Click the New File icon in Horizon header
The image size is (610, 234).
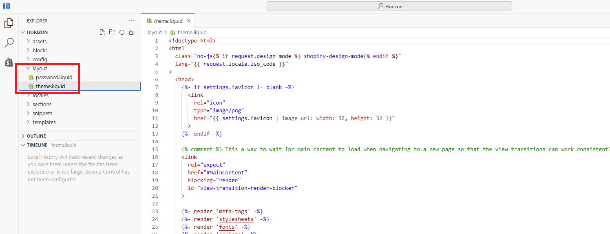[x=103, y=32]
